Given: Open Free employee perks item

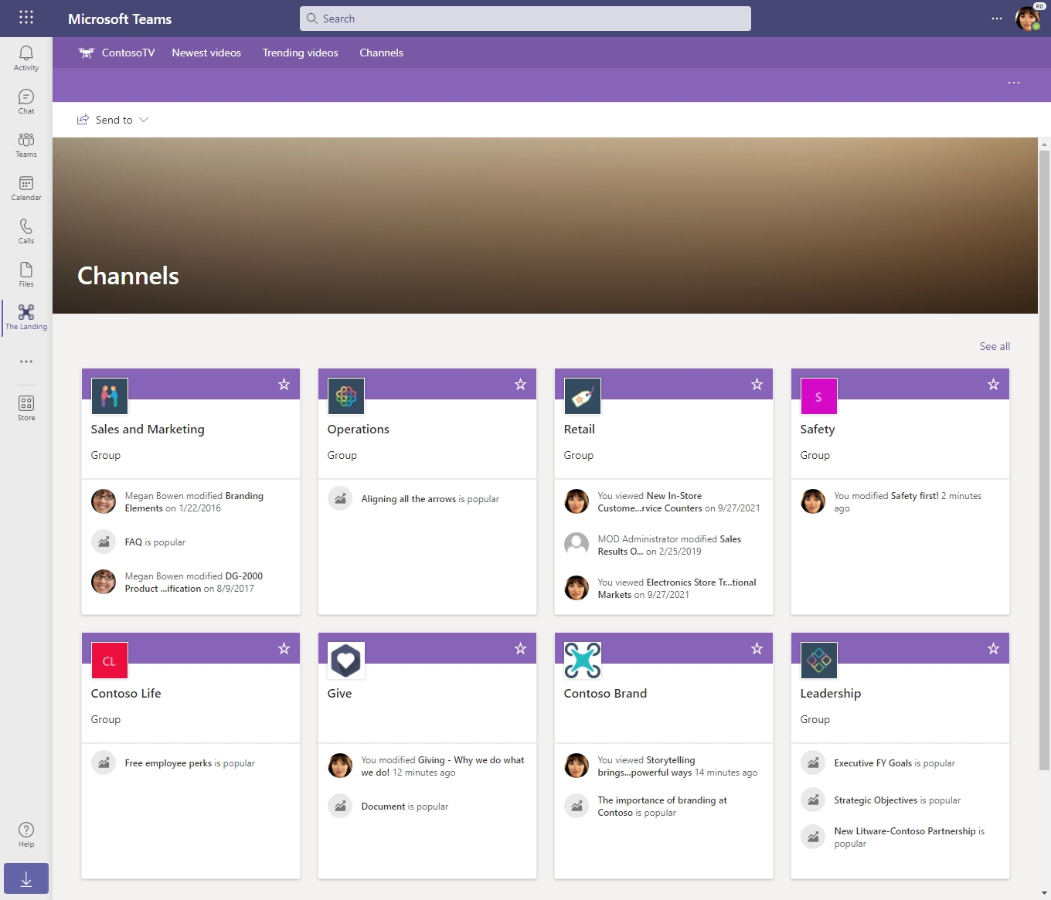Looking at the screenshot, I should 190,763.
